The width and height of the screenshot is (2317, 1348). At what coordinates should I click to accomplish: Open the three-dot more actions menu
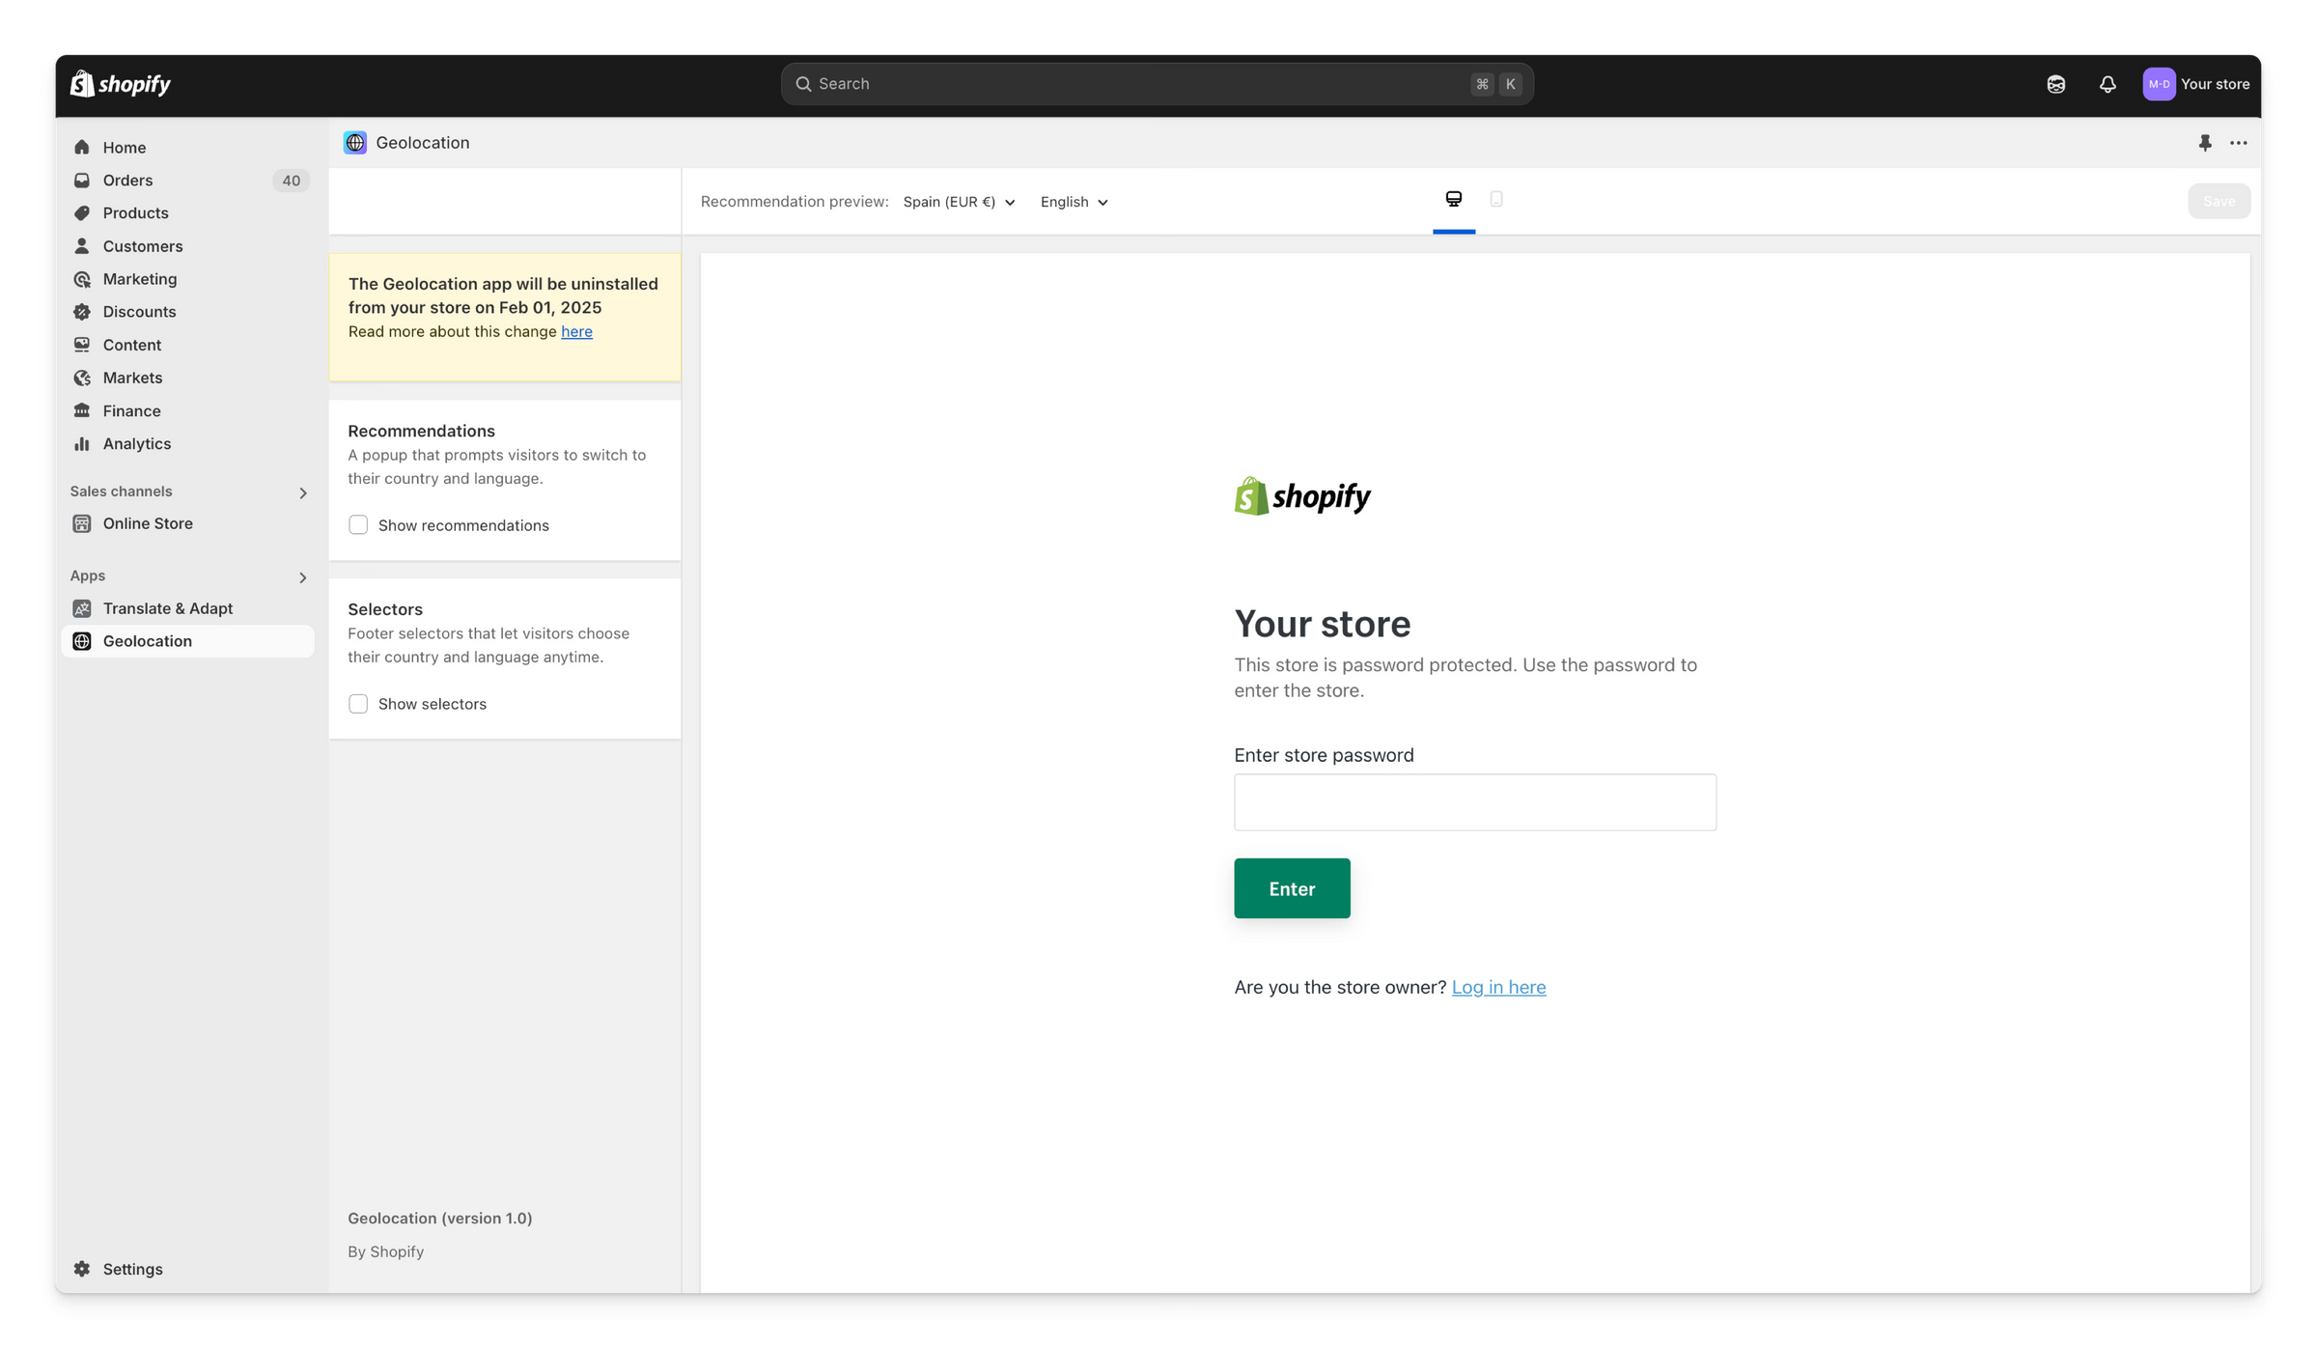pos(2238,143)
